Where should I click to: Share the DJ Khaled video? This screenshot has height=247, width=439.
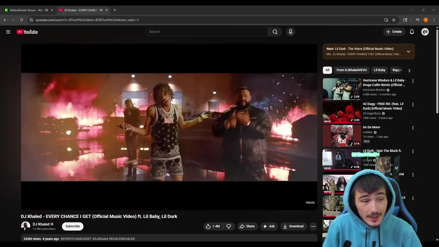tap(247, 226)
